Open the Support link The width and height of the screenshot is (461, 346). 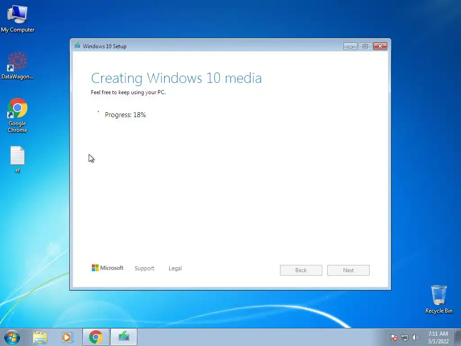(145, 269)
